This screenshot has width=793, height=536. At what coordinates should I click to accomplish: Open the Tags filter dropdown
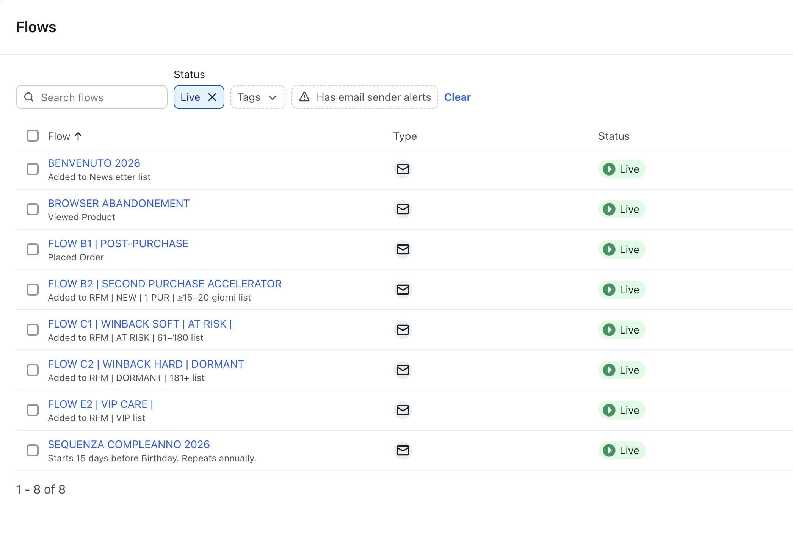point(258,97)
